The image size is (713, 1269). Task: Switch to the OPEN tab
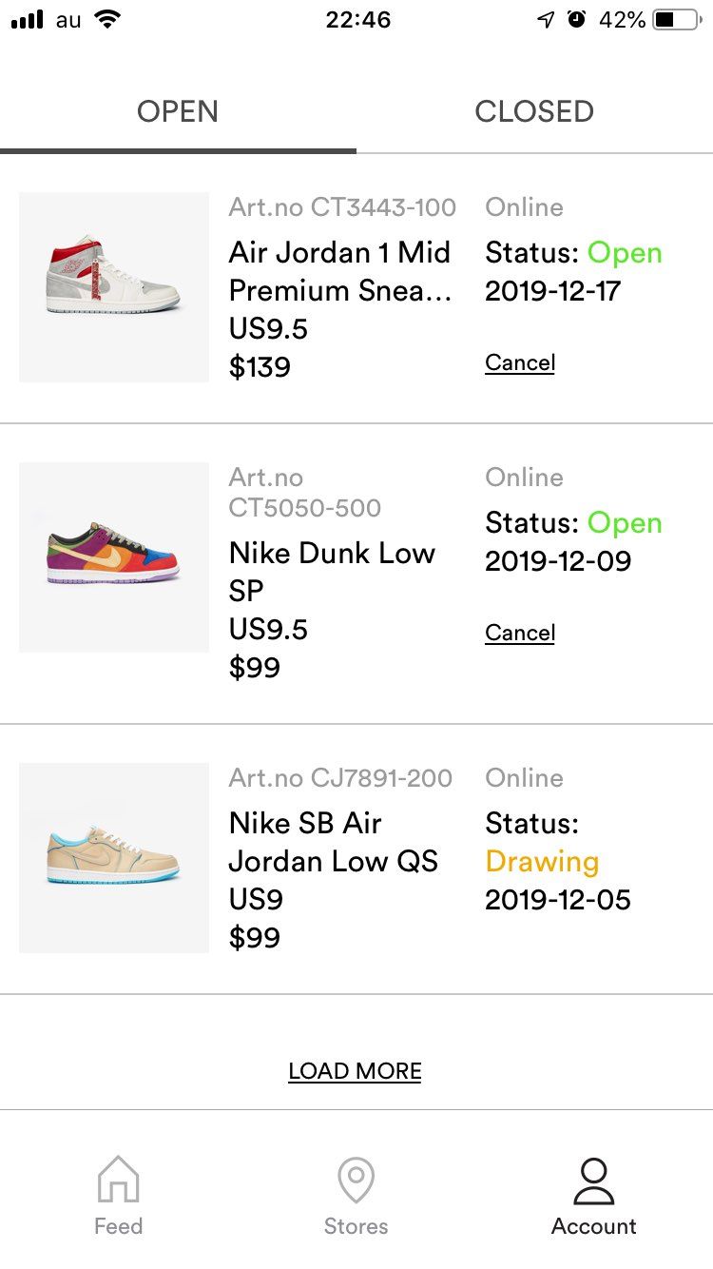tap(178, 111)
